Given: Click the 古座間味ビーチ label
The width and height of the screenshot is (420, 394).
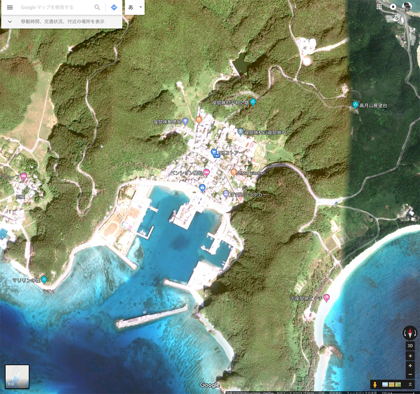Looking at the screenshot, I should (x=306, y=298).
